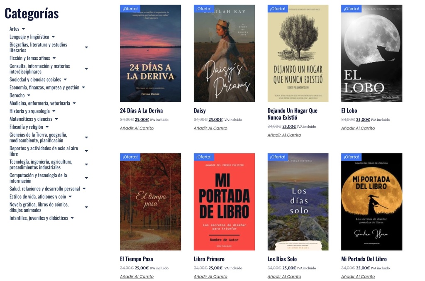Open Ficción y temas afines category
Screen dimensions: 425x281
(x=30, y=58)
